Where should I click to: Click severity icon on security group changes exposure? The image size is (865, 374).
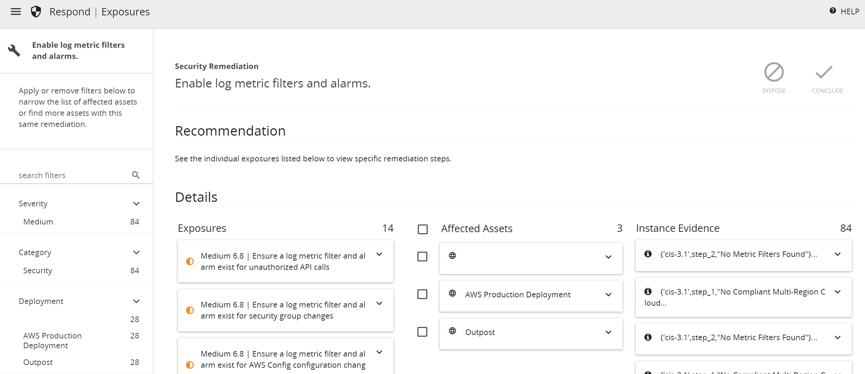[190, 310]
